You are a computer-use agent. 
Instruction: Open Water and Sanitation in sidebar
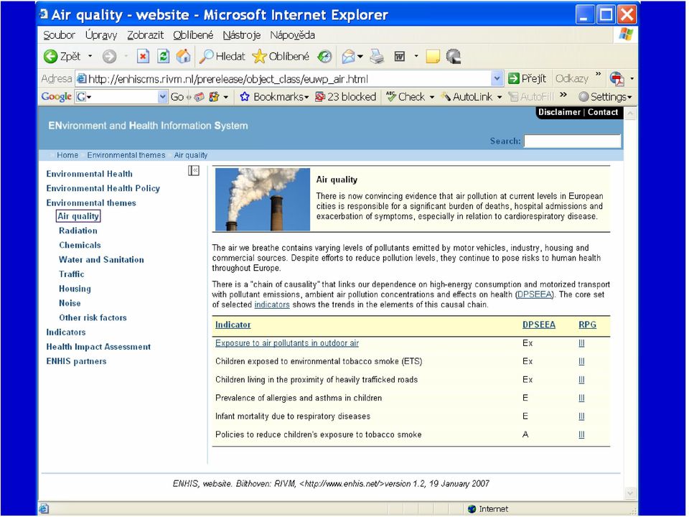coord(101,259)
